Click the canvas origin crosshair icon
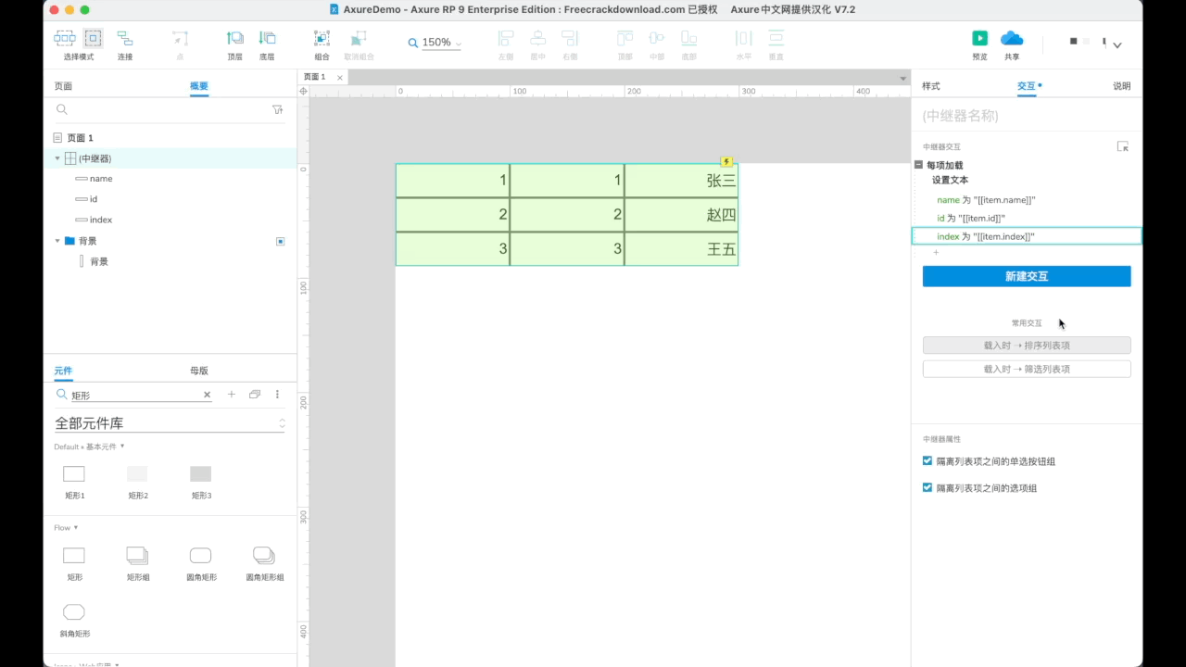 click(303, 92)
